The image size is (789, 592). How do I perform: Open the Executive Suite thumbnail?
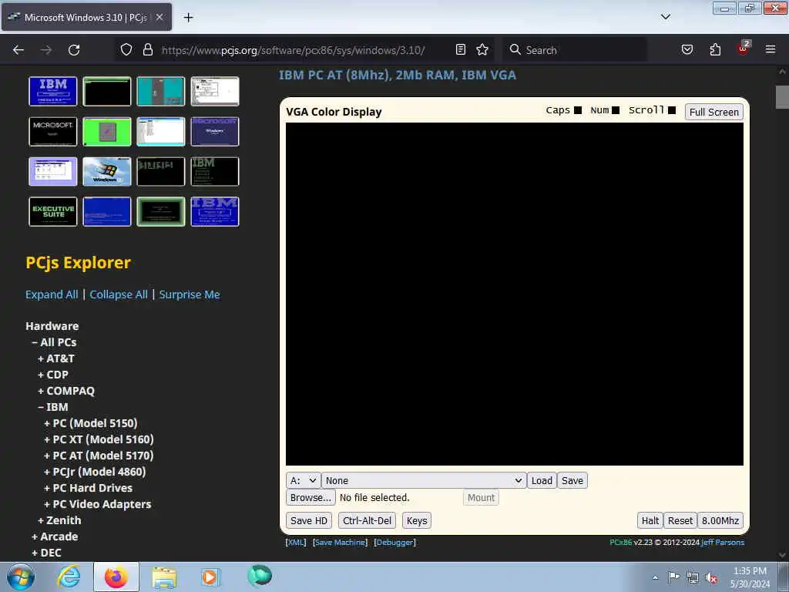pos(53,211)
